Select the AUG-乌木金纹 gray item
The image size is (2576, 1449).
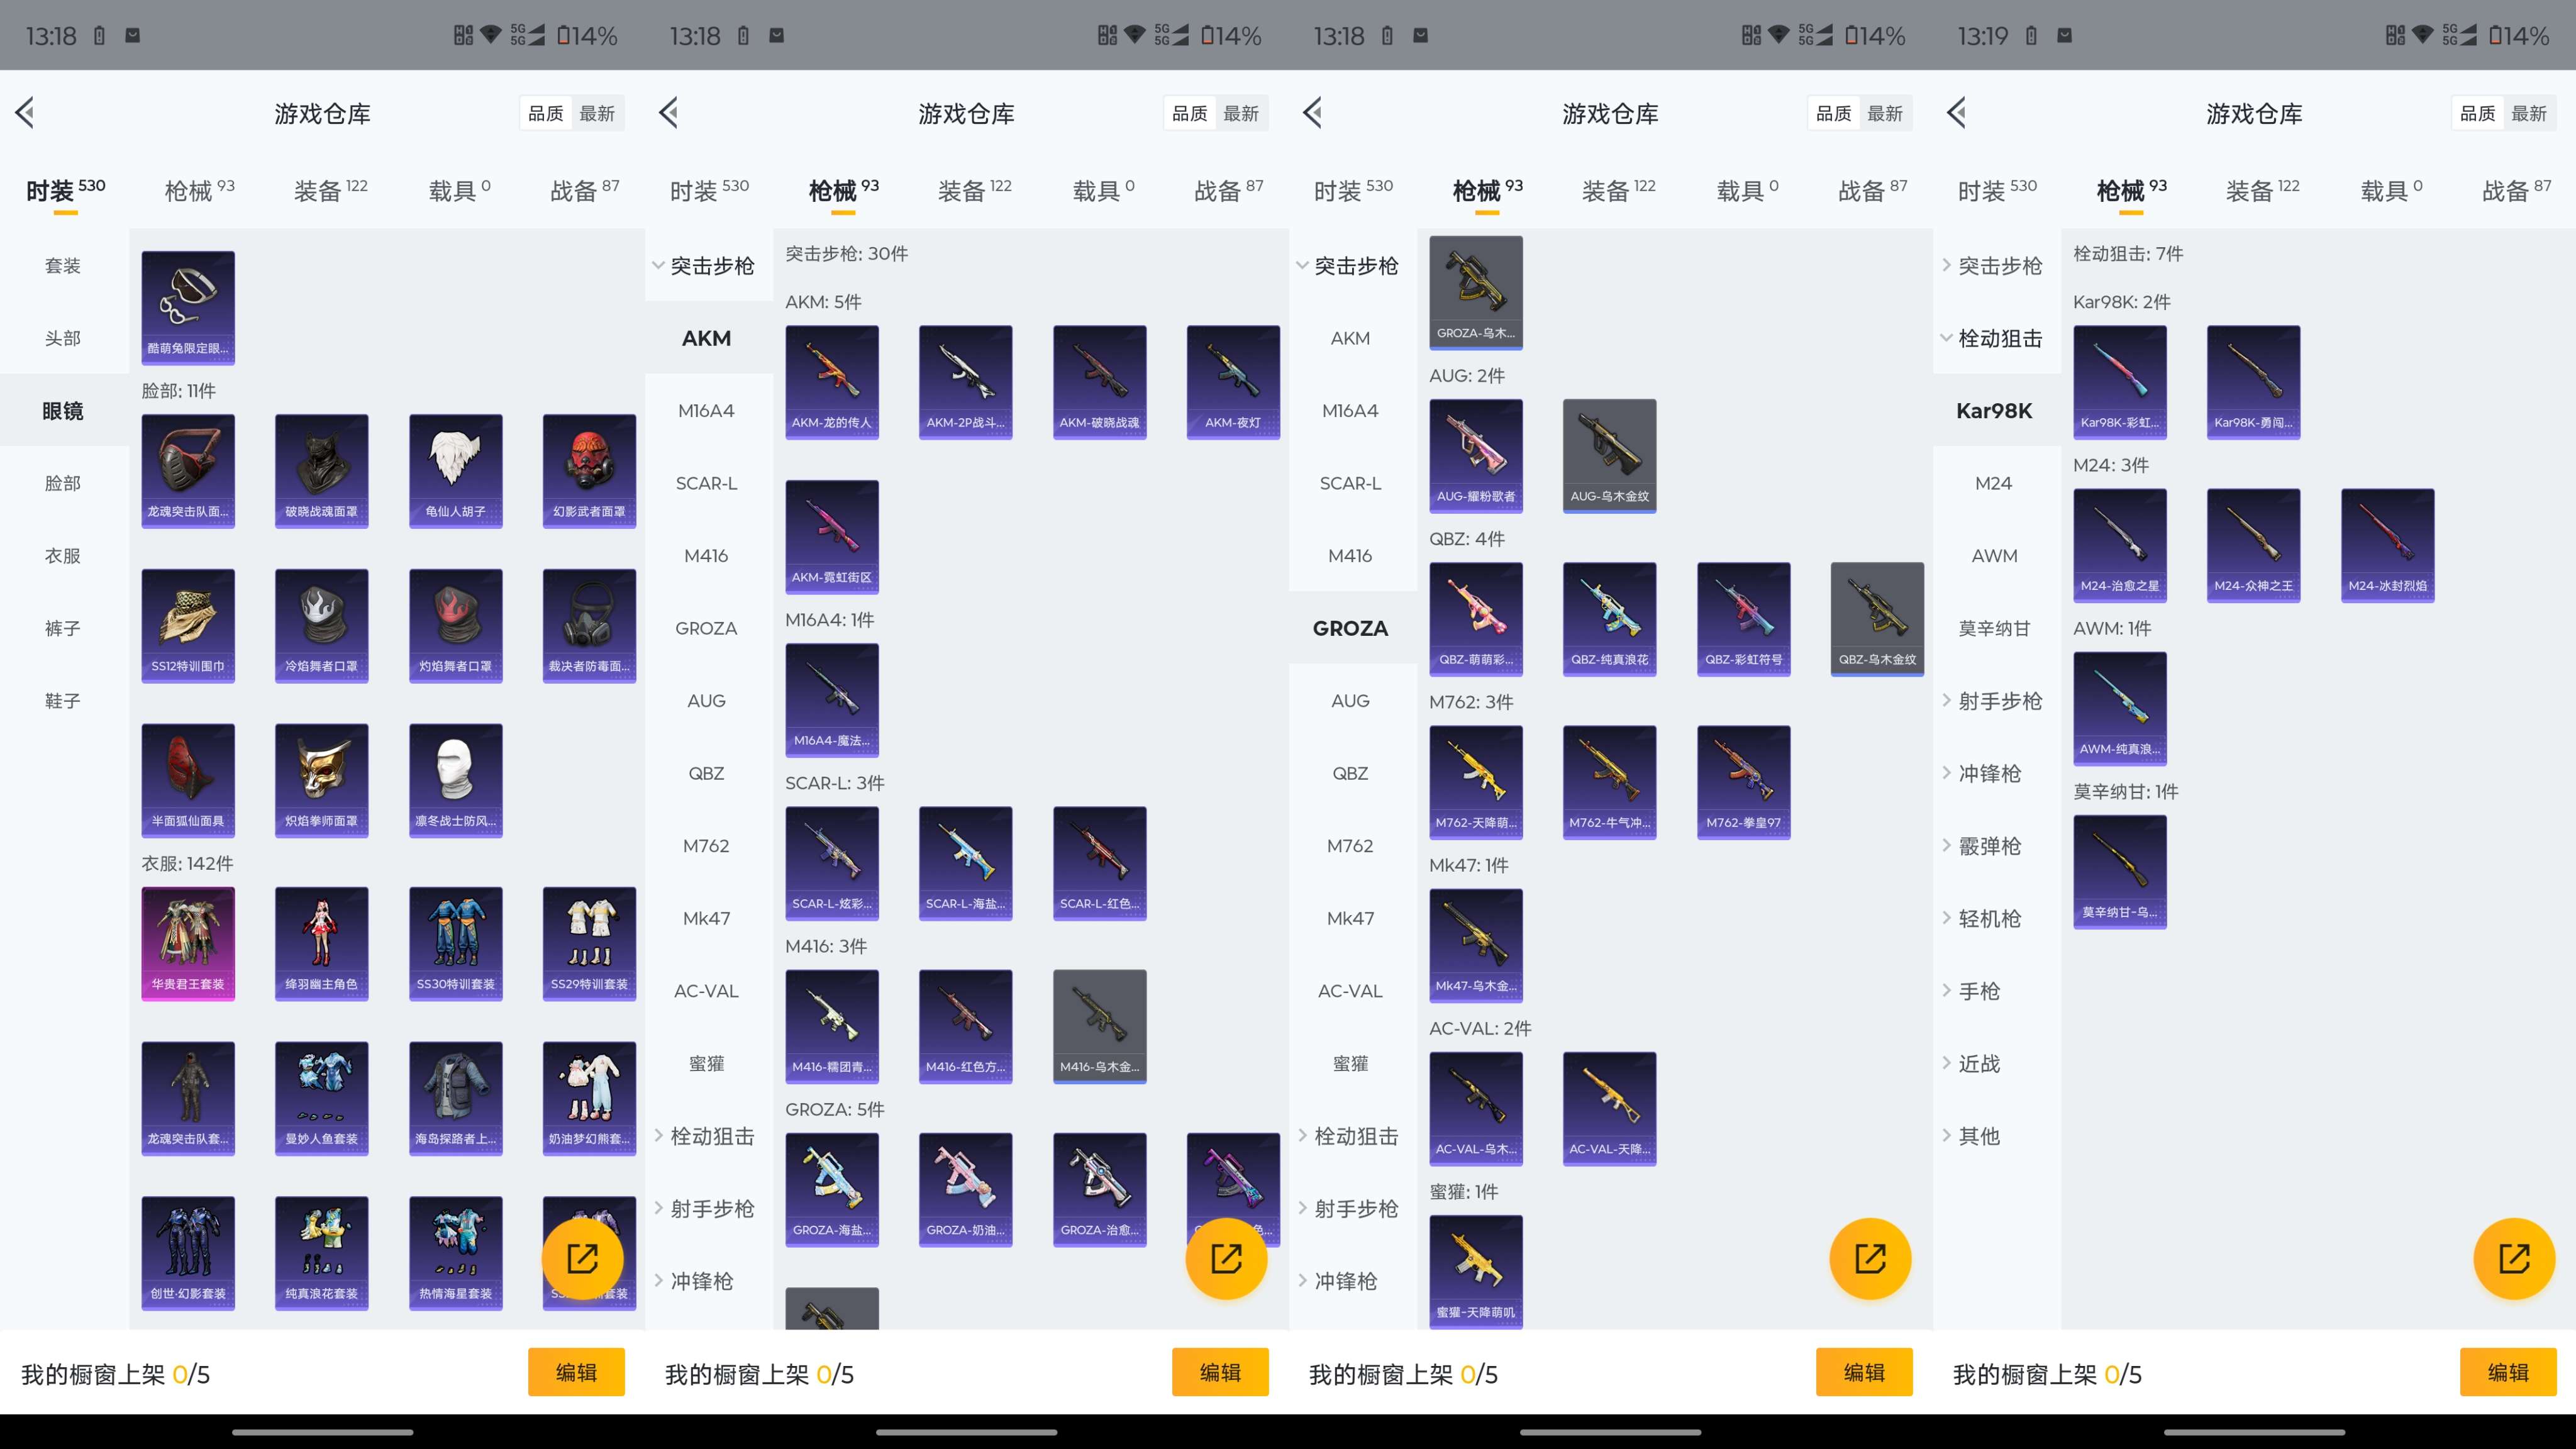1610,456
